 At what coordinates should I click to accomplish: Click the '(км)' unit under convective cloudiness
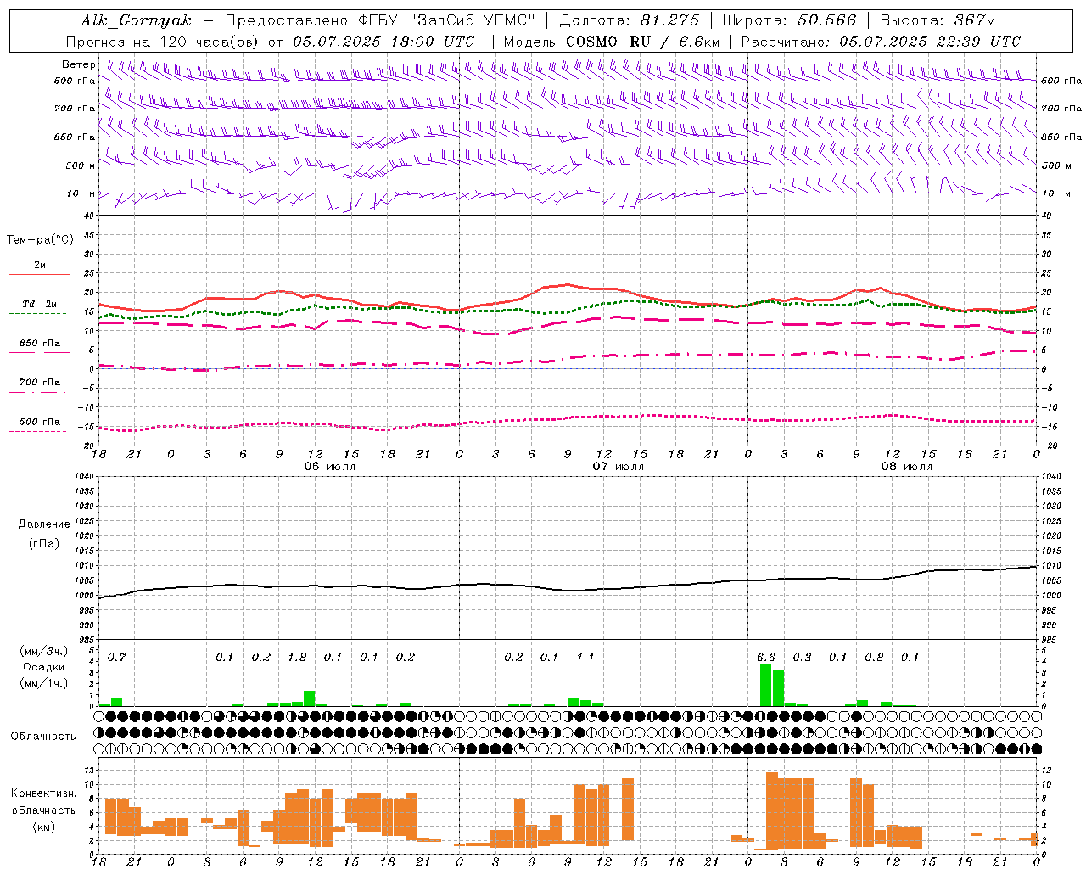tap(43, 827)
